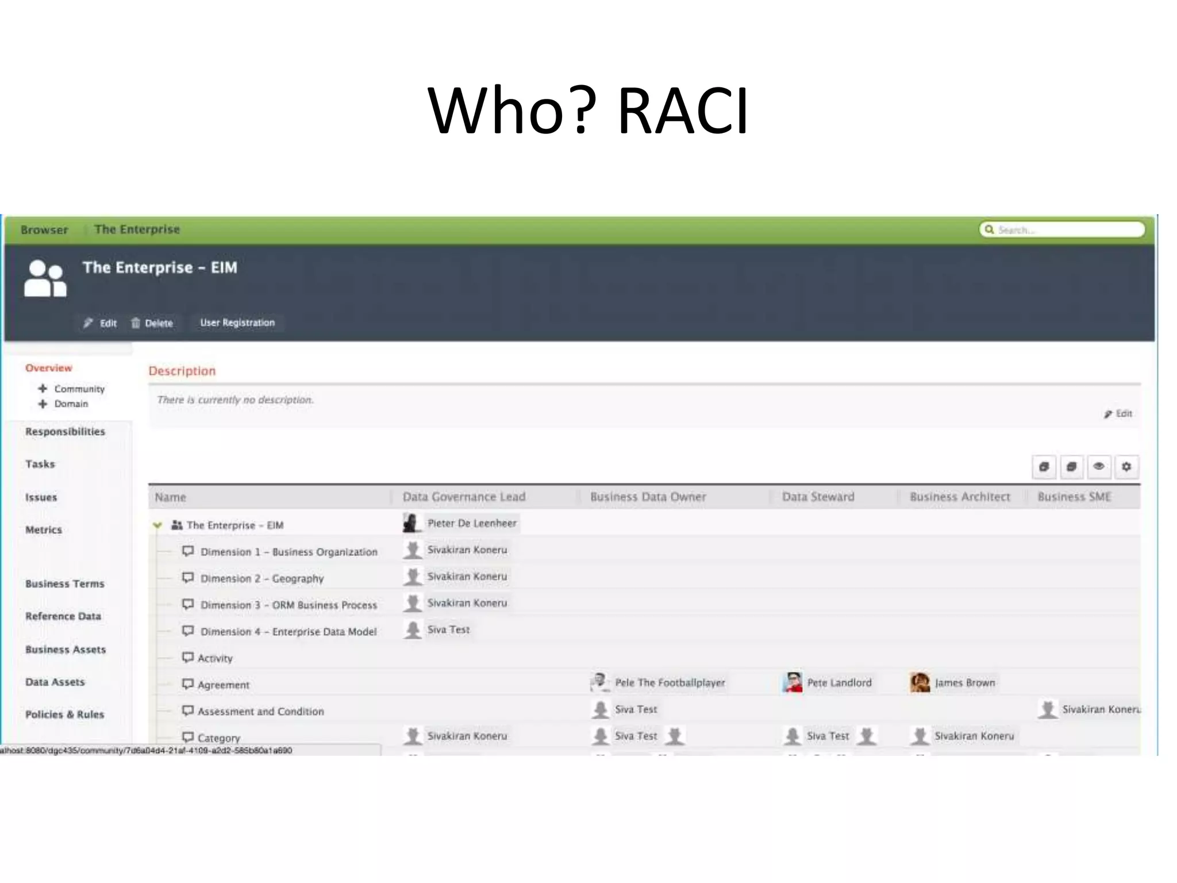The width and height of the screenshot is (1177, 883).
Task: Open the Agreement domain row
Action: point(224,685)
